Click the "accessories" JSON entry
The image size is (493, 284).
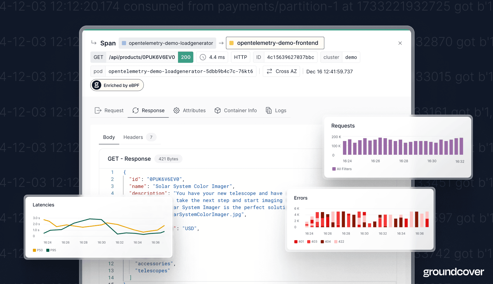(154, 263)
